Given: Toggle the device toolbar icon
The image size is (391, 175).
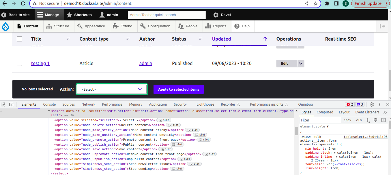Looking at the screenshot, I should point(11,104).
